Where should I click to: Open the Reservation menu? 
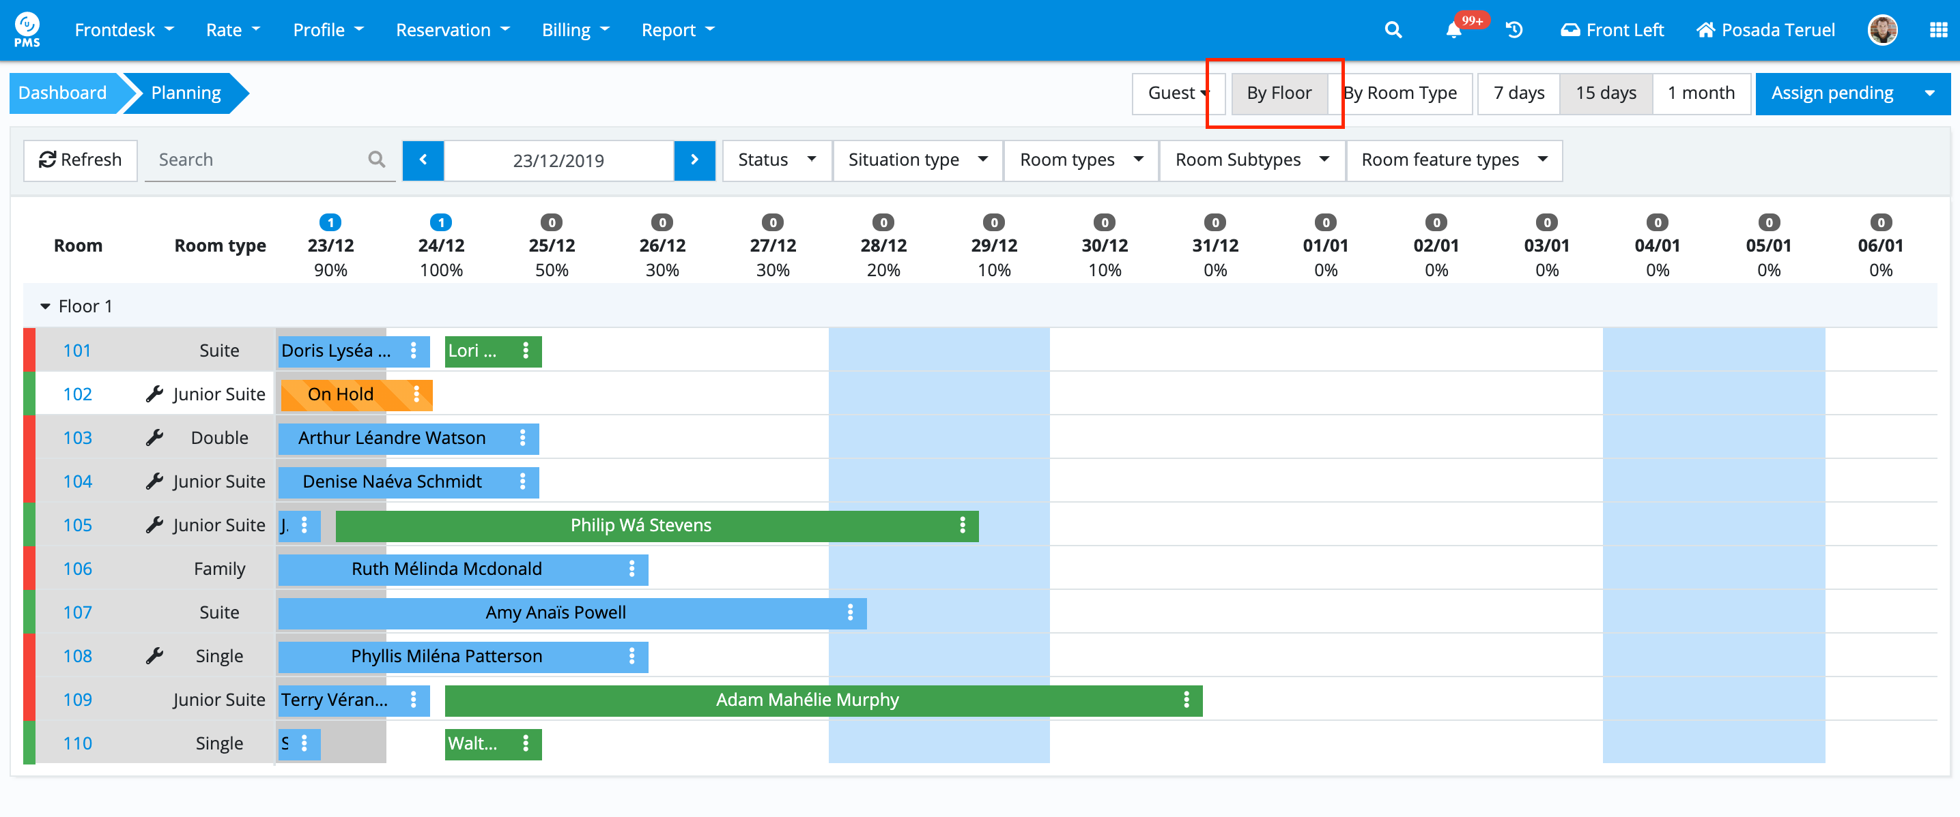click(x=452, y=31)
